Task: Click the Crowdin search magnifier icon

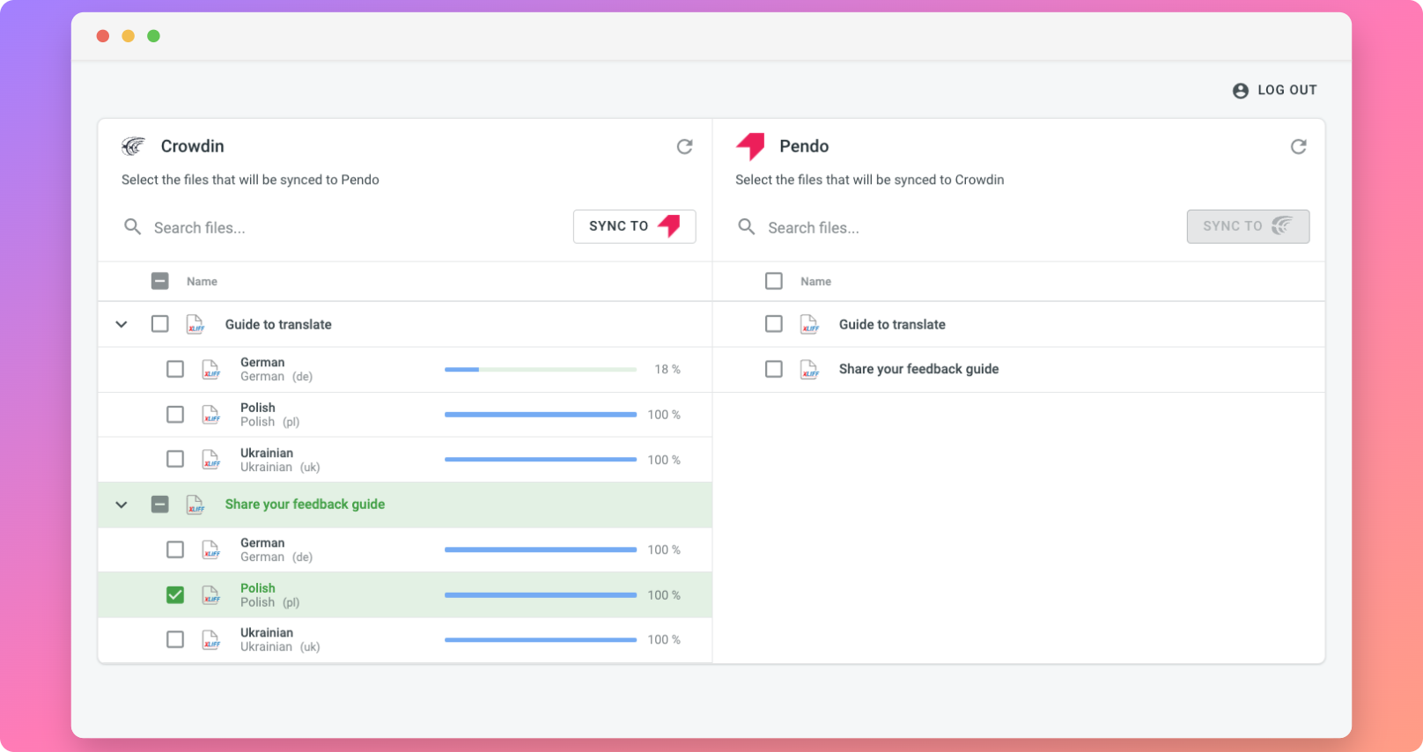Action: pos(132,227)
